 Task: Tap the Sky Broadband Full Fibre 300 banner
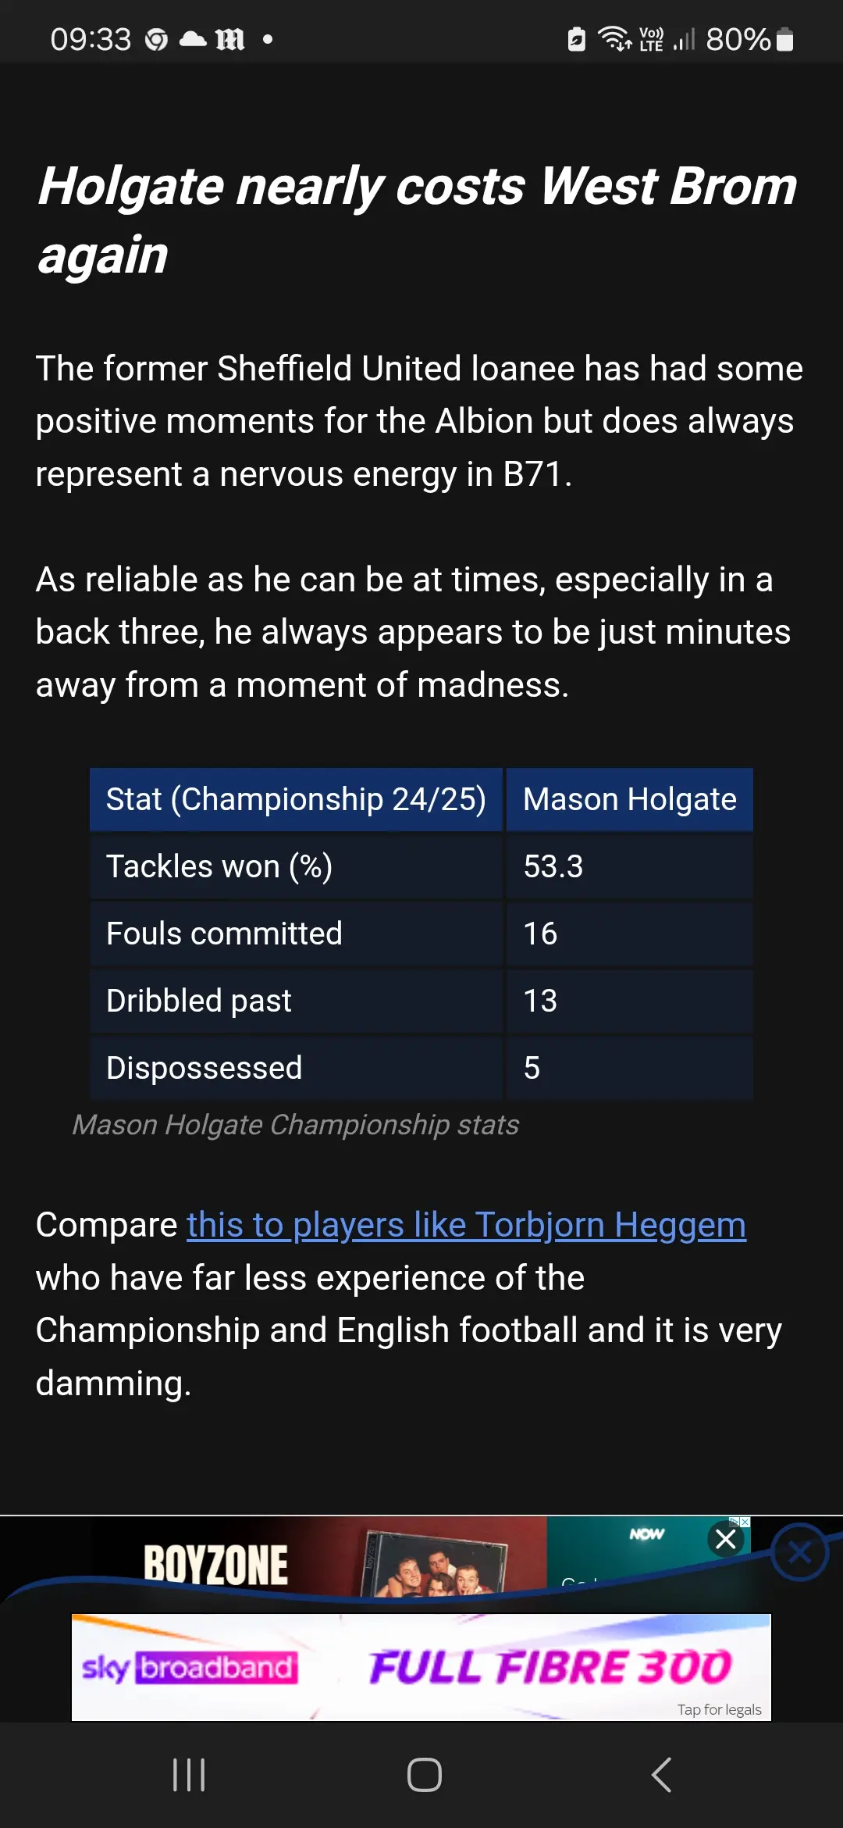coord(421,1666)
